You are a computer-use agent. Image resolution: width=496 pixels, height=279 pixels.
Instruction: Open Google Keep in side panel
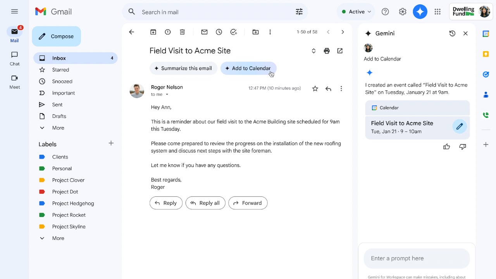click(486, 54)
